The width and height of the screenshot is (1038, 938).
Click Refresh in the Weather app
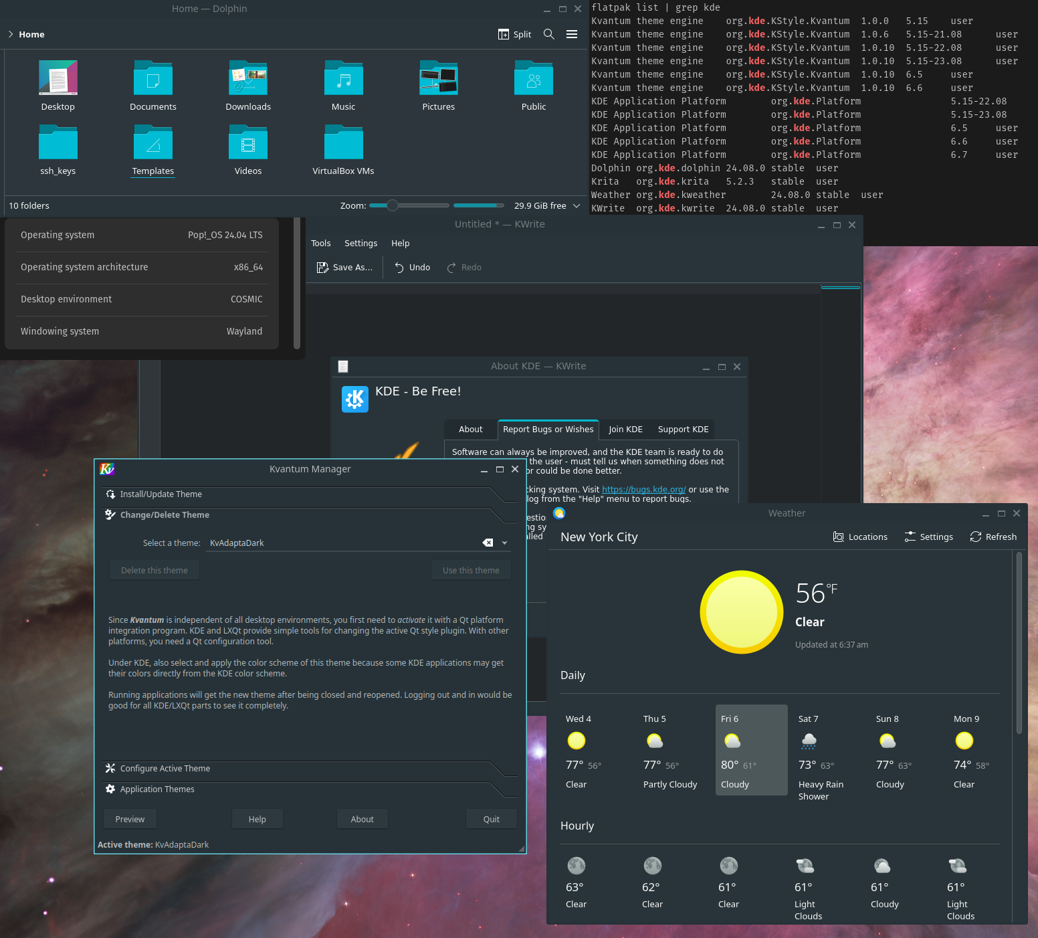click(993, 537)
